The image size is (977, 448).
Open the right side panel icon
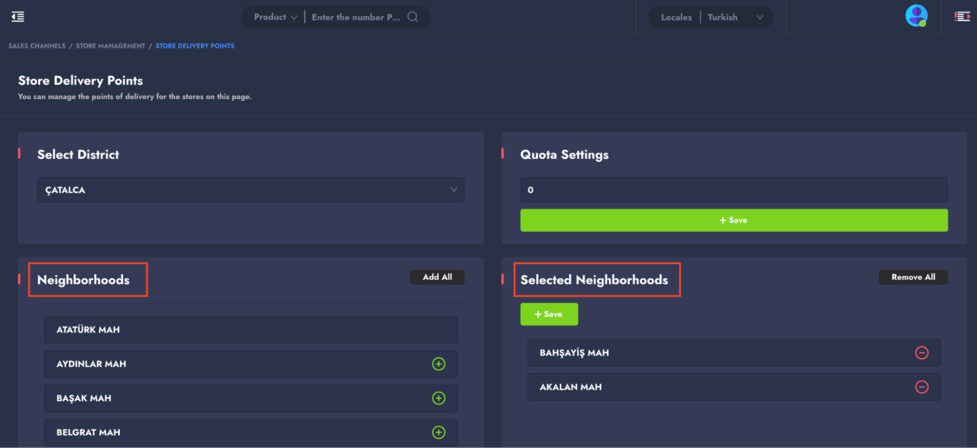pos(962,17)
